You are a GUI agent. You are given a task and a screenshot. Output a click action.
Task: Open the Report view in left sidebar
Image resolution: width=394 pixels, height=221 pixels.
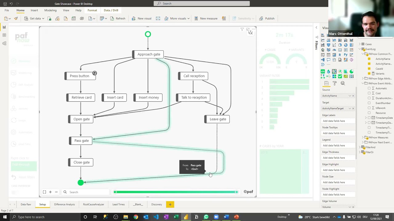[4, 27]
